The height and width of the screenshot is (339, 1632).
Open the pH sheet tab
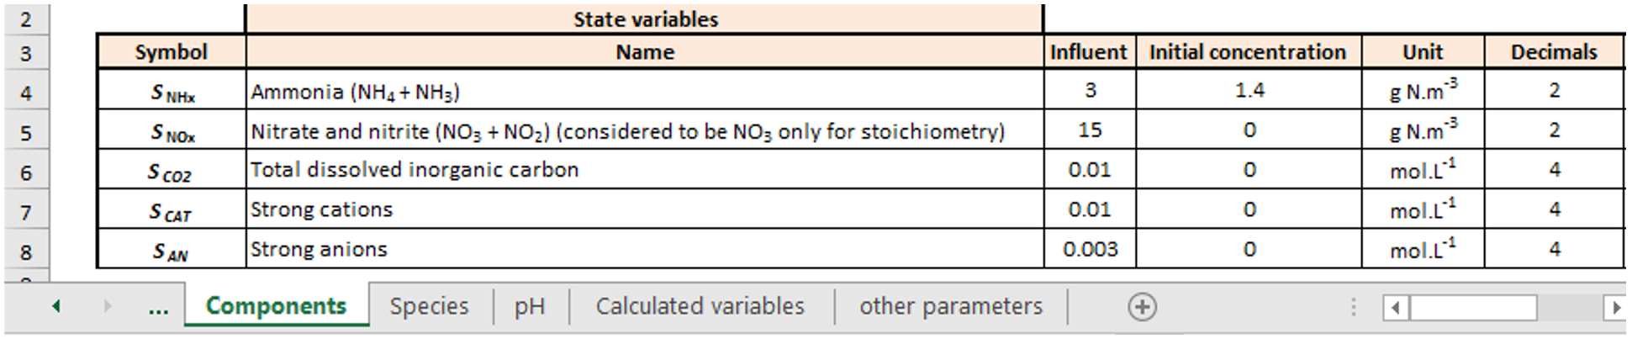pos(530,306)
